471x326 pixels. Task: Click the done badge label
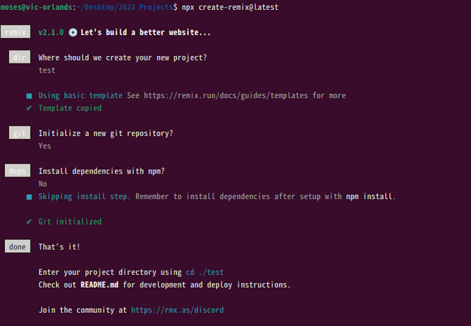(x=17, y=247)
